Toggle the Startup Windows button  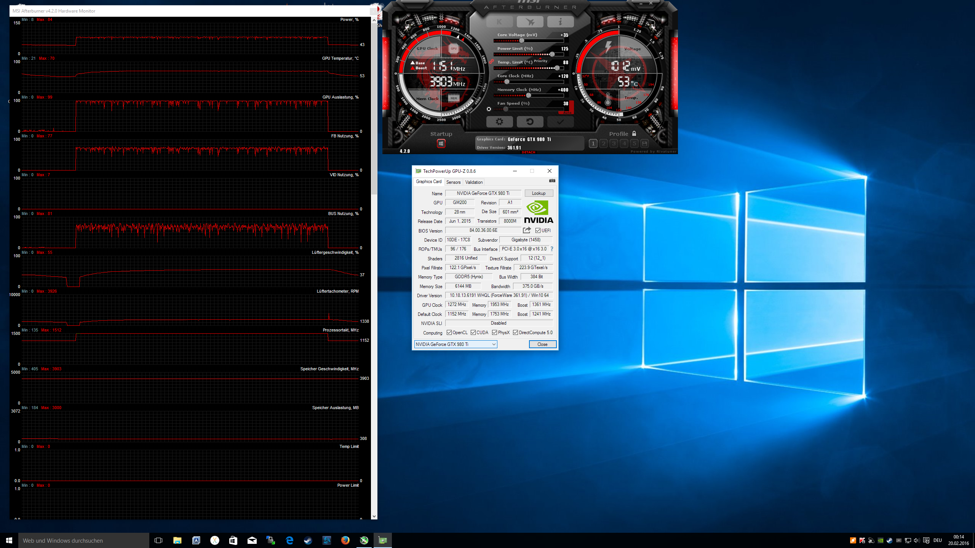(441, 143)
